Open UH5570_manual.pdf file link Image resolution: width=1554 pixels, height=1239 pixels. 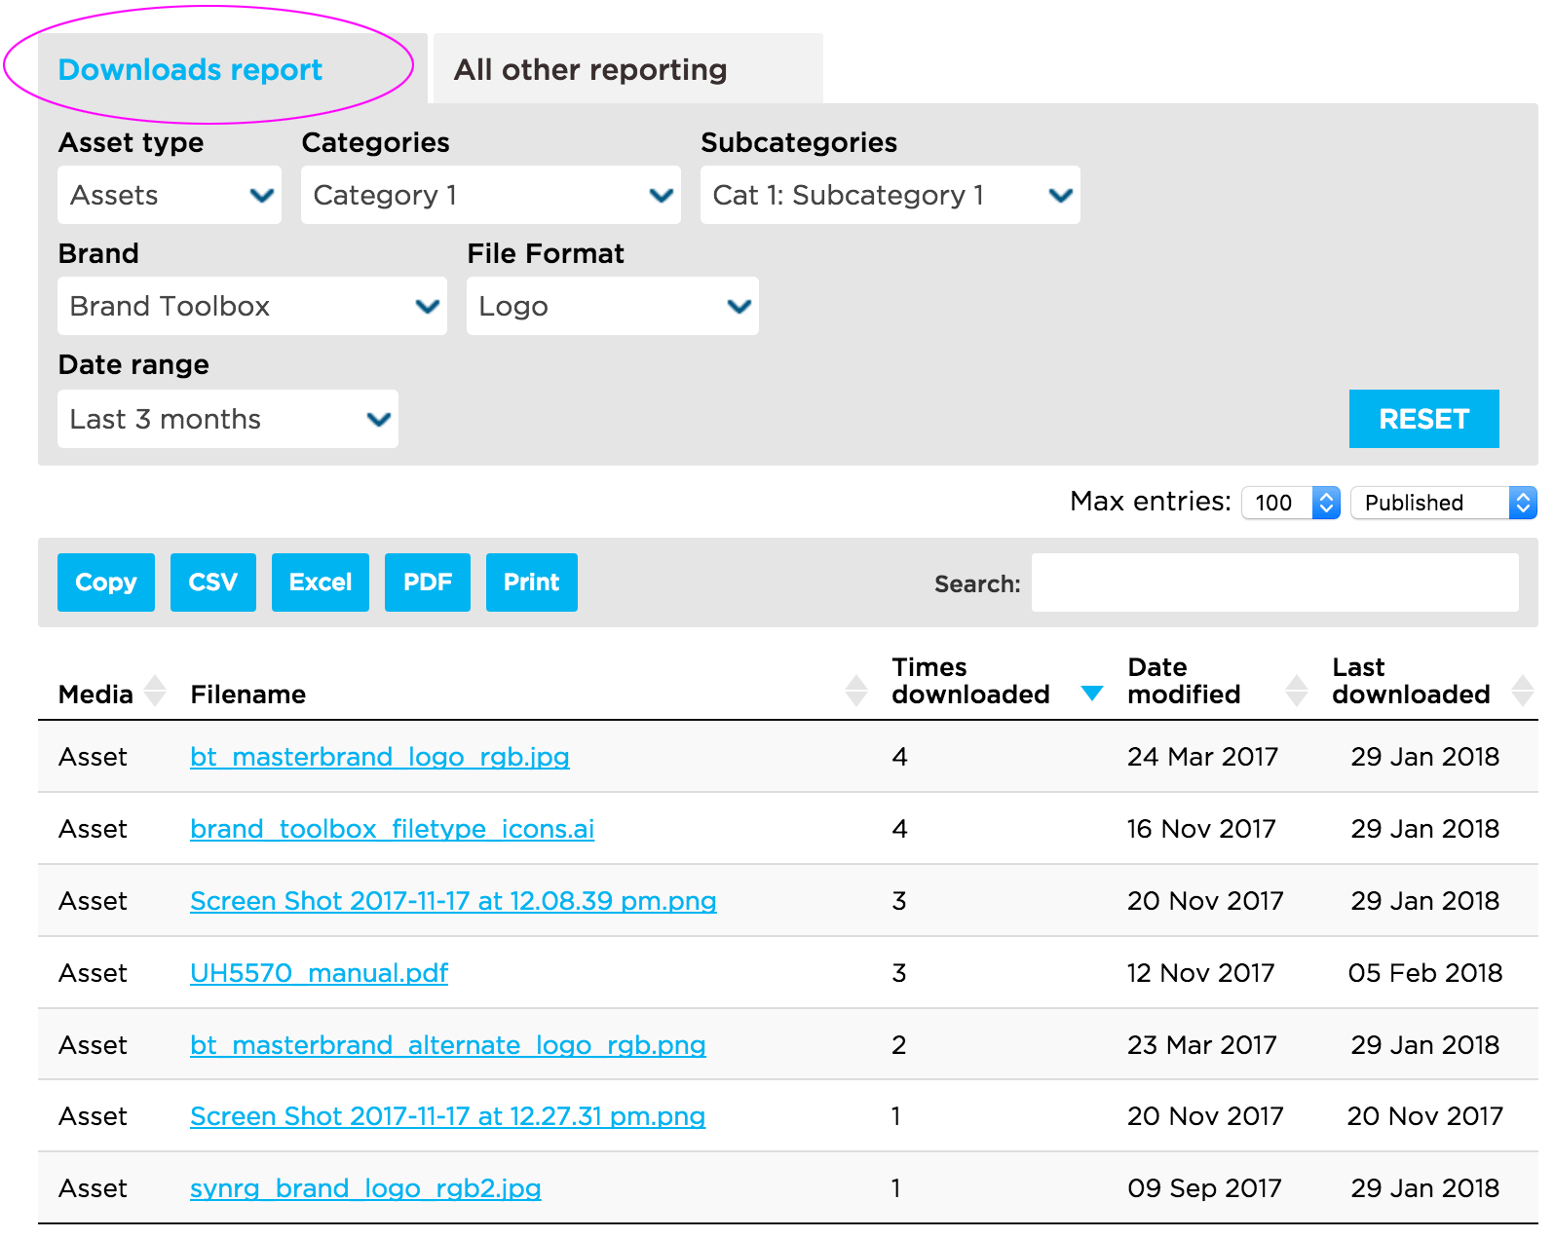pyautogui.click(x=319, y=973)
